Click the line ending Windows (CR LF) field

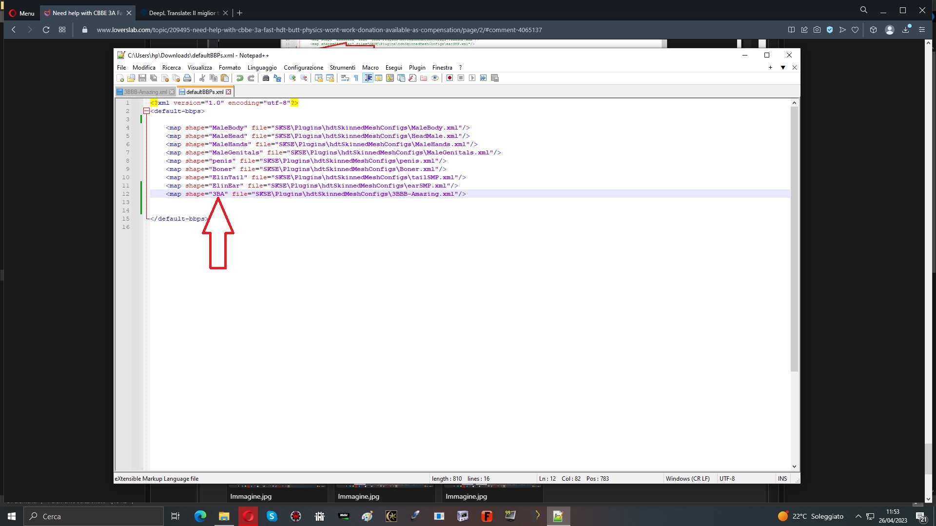pyautogui.click(x=688, y=479)
